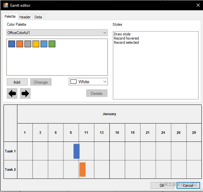Screen dimensions: 203x192
Task: Open the OfficeColorful1 palette dropdown
Action: [57, 33]
